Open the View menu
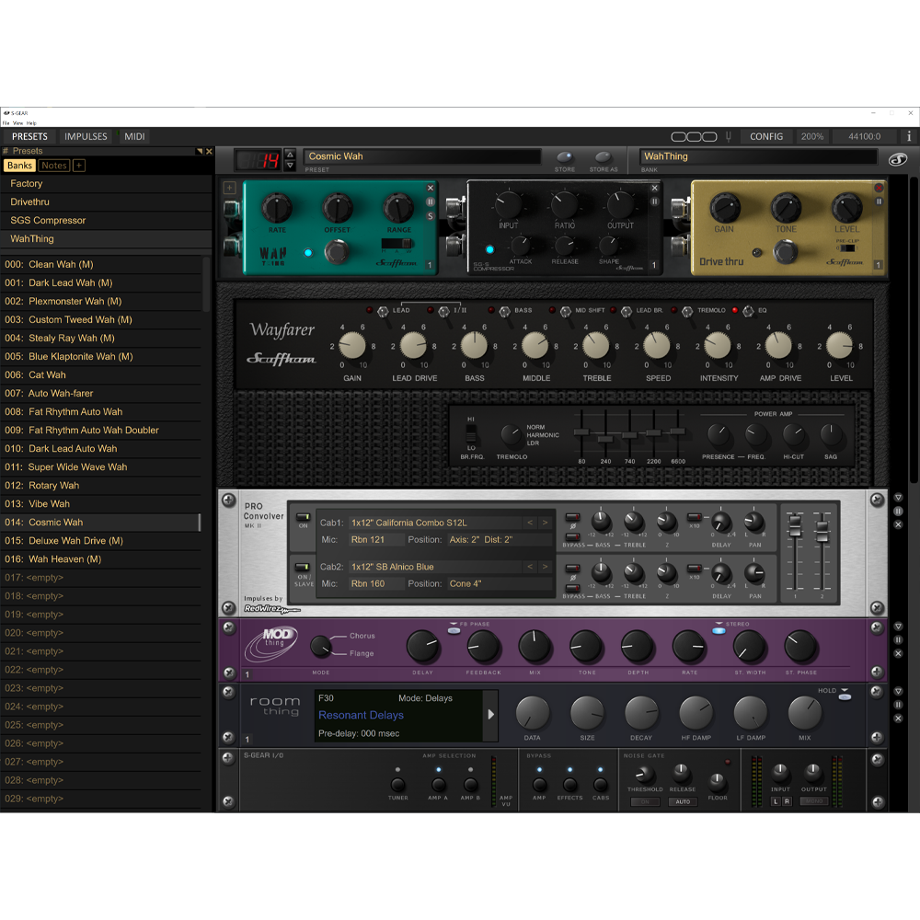Screen dimensions: 920x920 18,123
